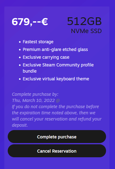Click the @ symbol after the date

[x=58, y=100]
